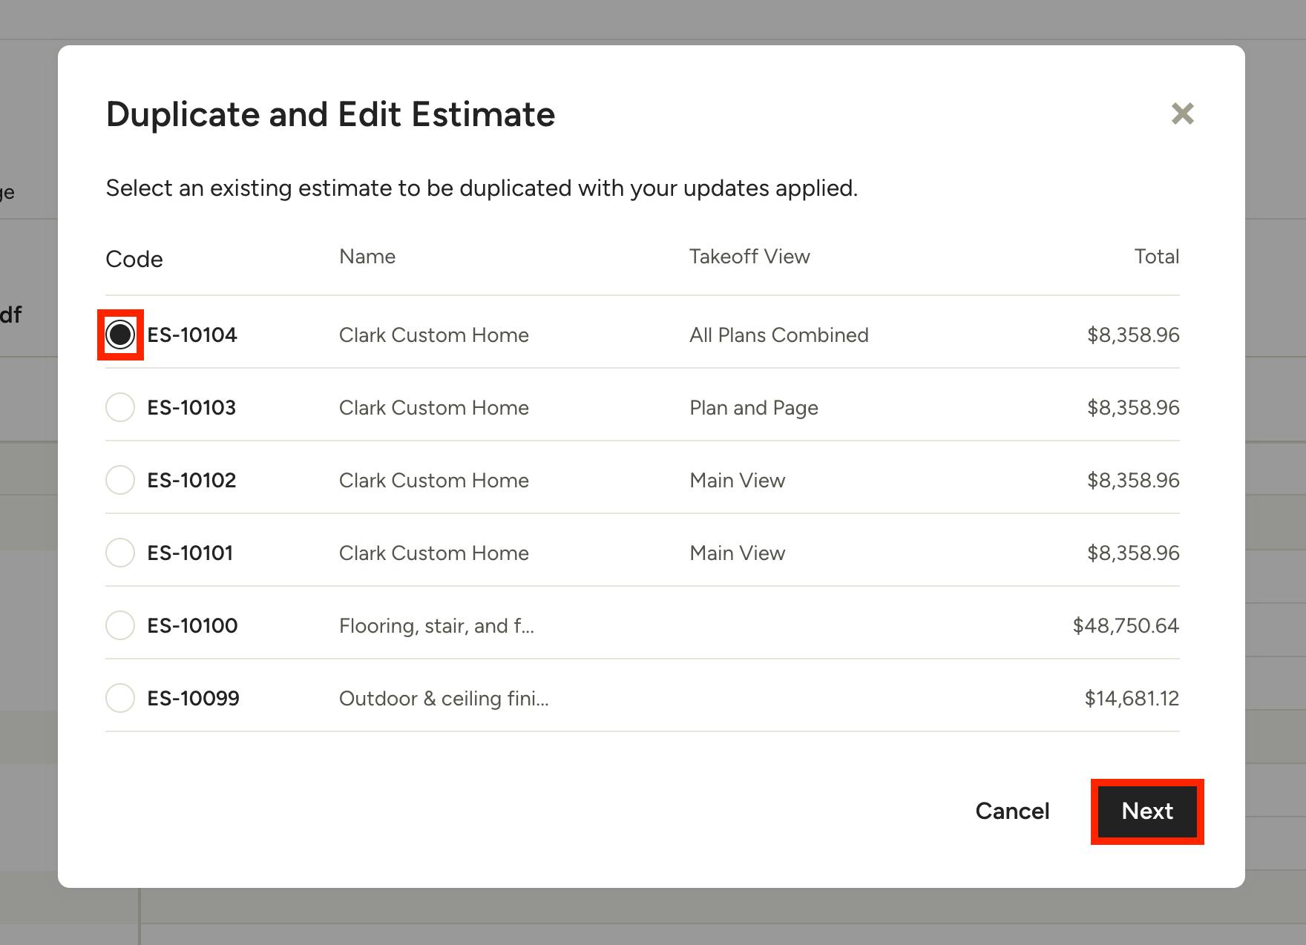Image resolution: width=1306 pixels, height=945 pixels.
Task: Pick the ES-10101 estimate radio button
Action: [120, 553]
